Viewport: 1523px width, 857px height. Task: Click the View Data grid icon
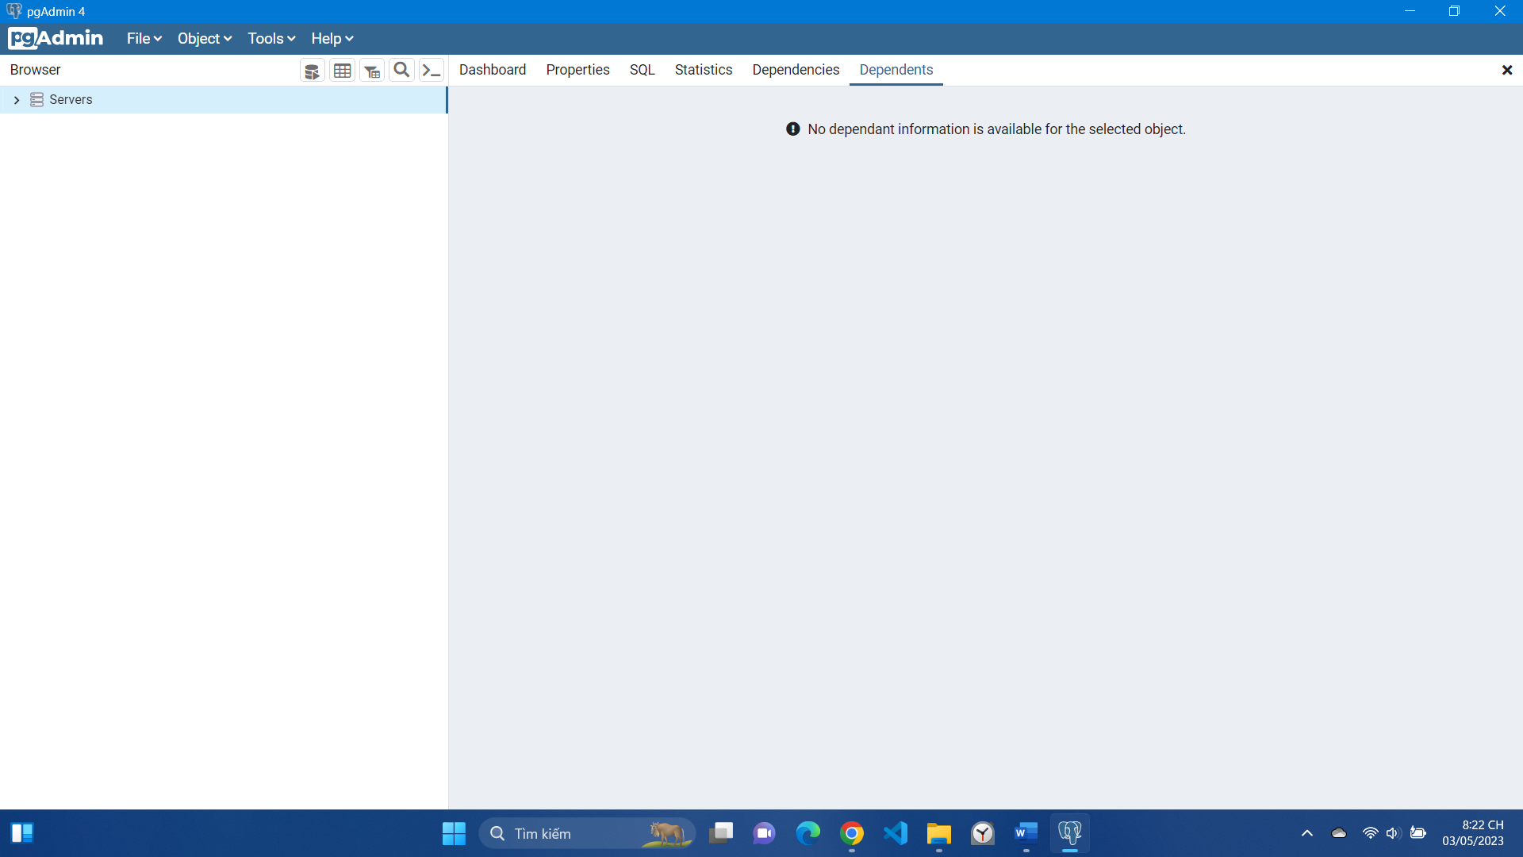click(342, 71)
